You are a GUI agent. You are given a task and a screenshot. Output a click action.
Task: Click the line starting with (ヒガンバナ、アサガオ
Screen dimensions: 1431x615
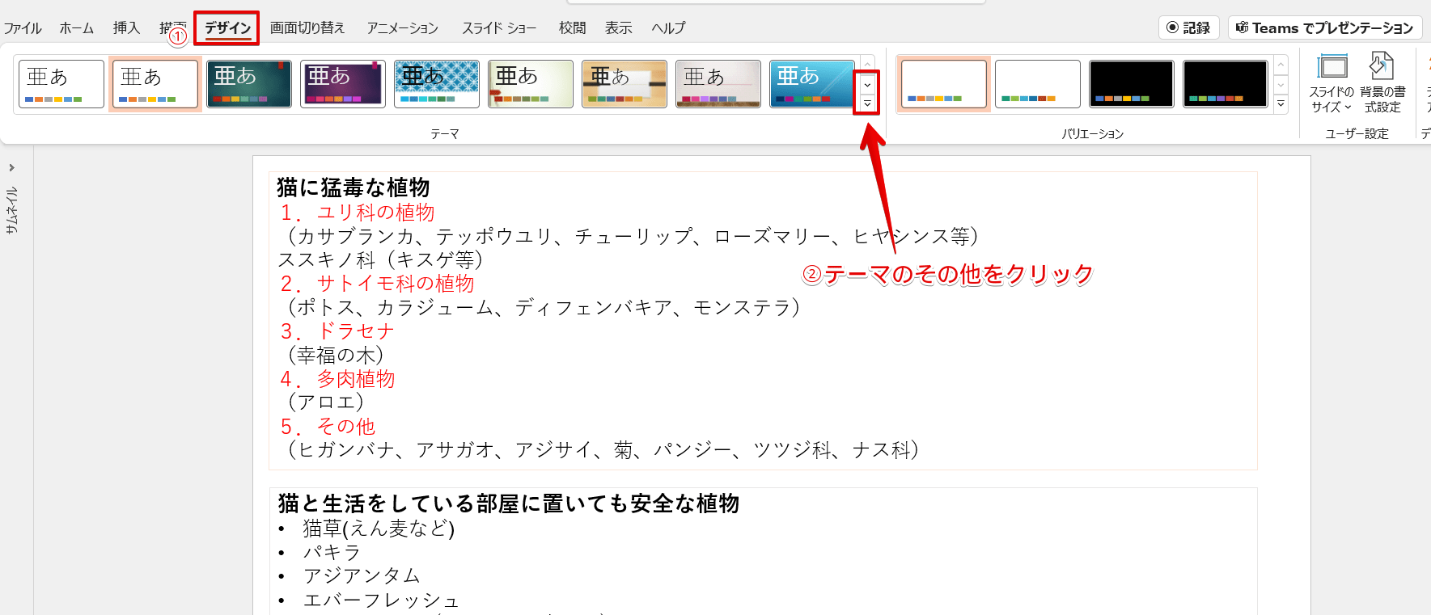tap(603, 450)
